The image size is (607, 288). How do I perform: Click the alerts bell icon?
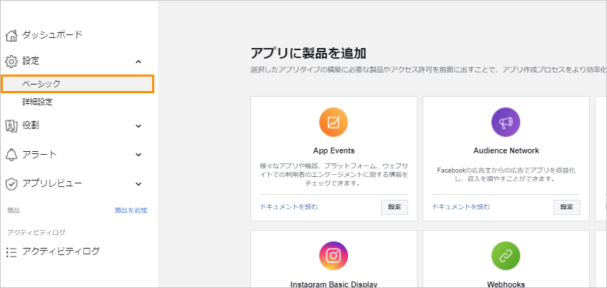click(11, 155)
